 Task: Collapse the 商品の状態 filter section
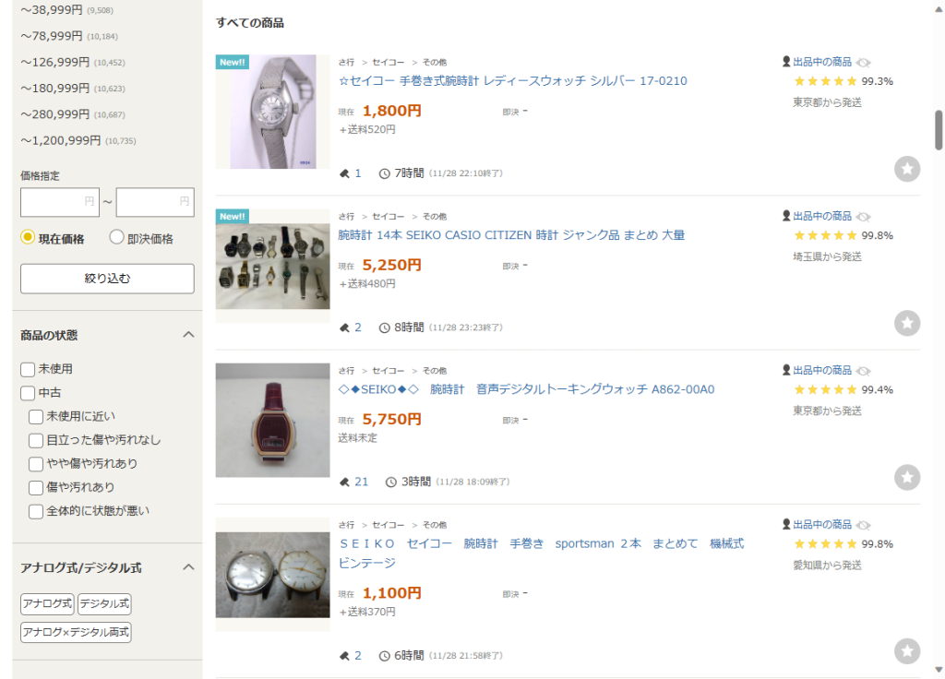188,334
